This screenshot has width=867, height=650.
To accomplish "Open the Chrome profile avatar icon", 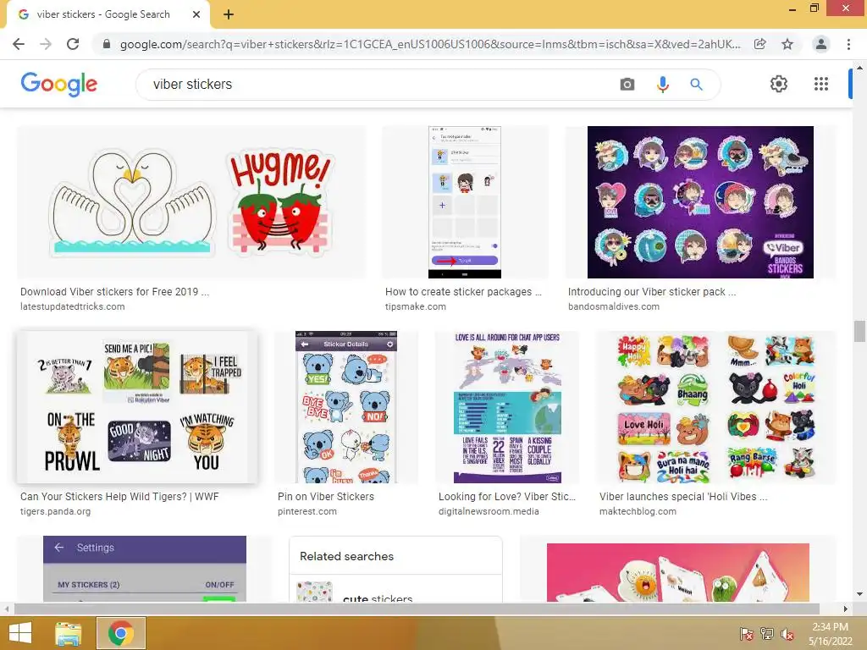I will point(821,44).
